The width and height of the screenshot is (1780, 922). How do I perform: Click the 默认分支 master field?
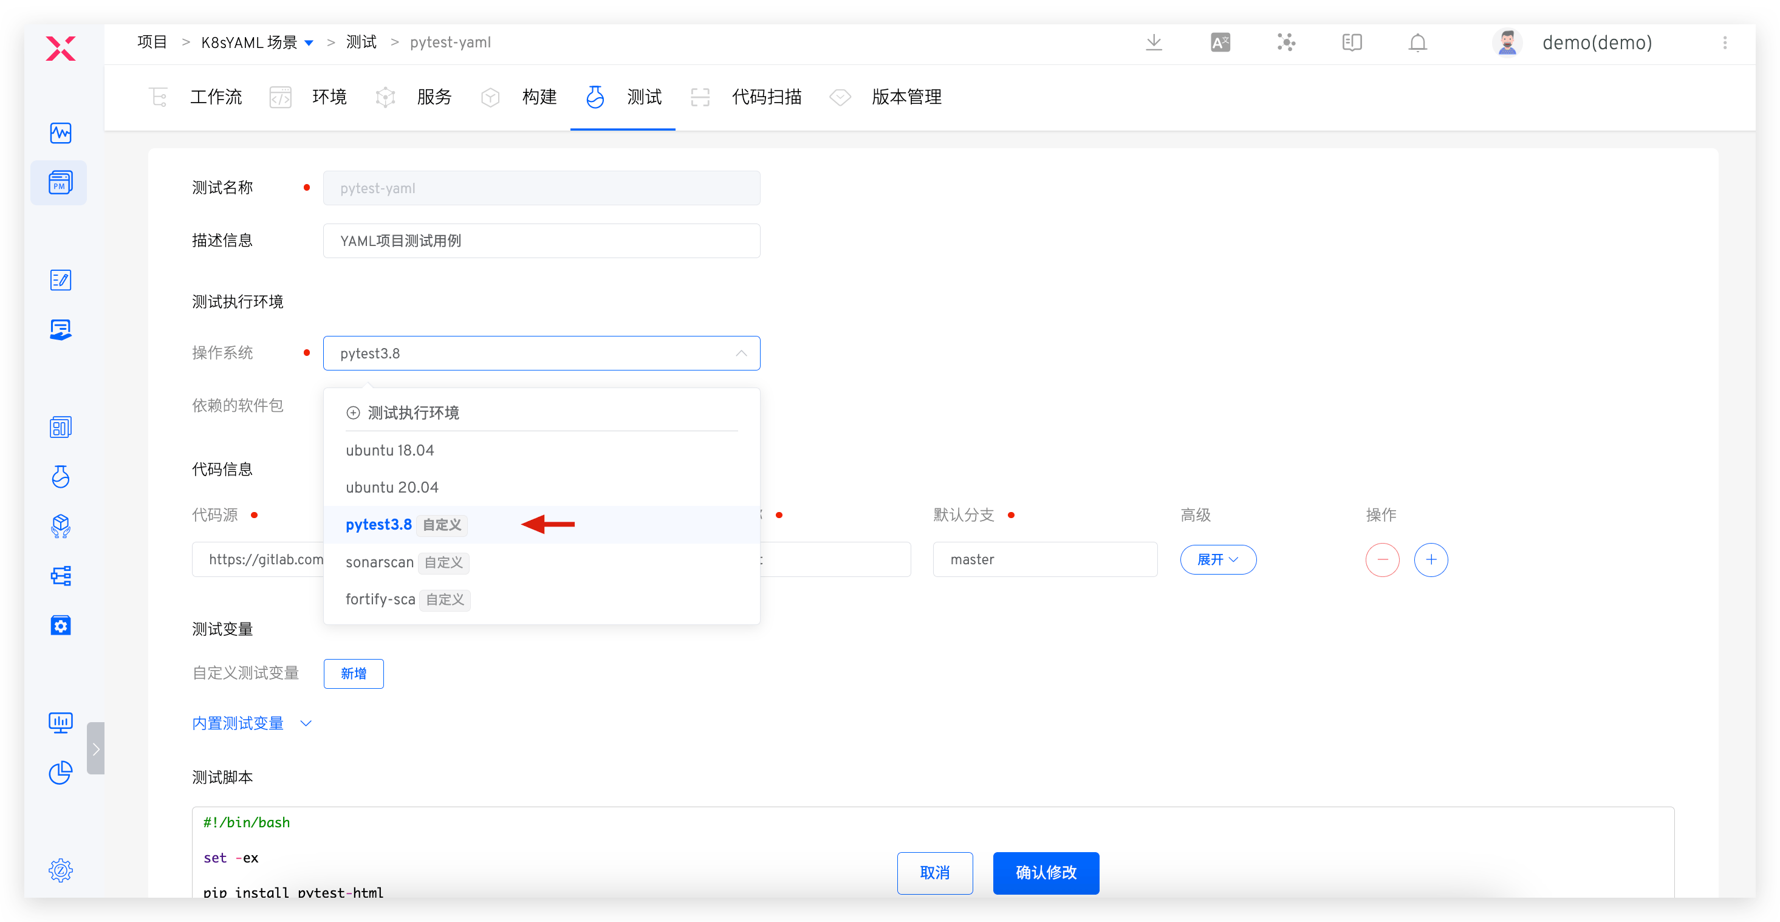1045,559
